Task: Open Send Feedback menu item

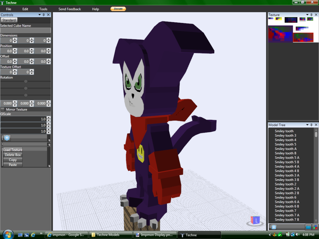Action: point(69,9)
